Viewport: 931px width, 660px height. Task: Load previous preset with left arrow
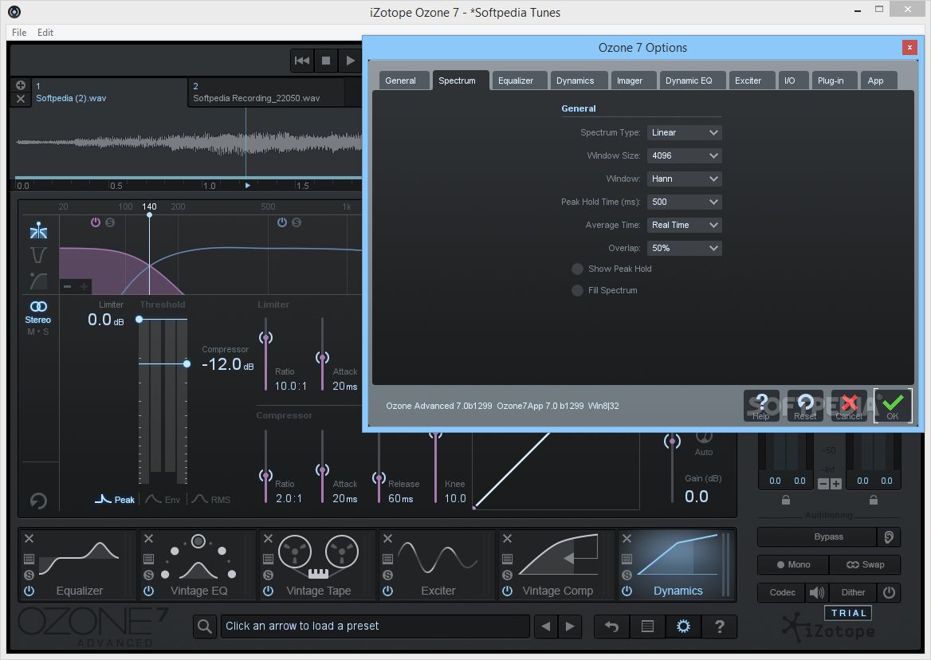tap(546, 627)
